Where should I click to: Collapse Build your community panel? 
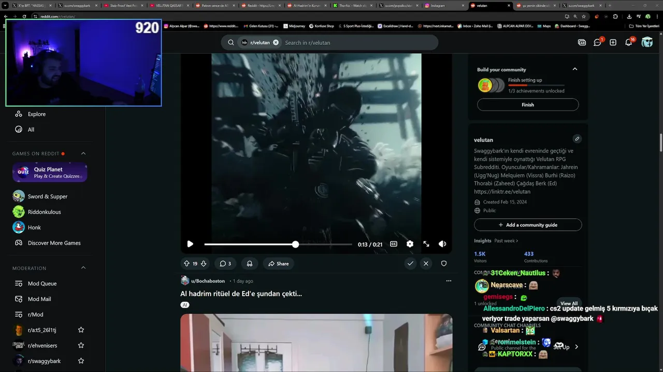[x=574, y=69]
